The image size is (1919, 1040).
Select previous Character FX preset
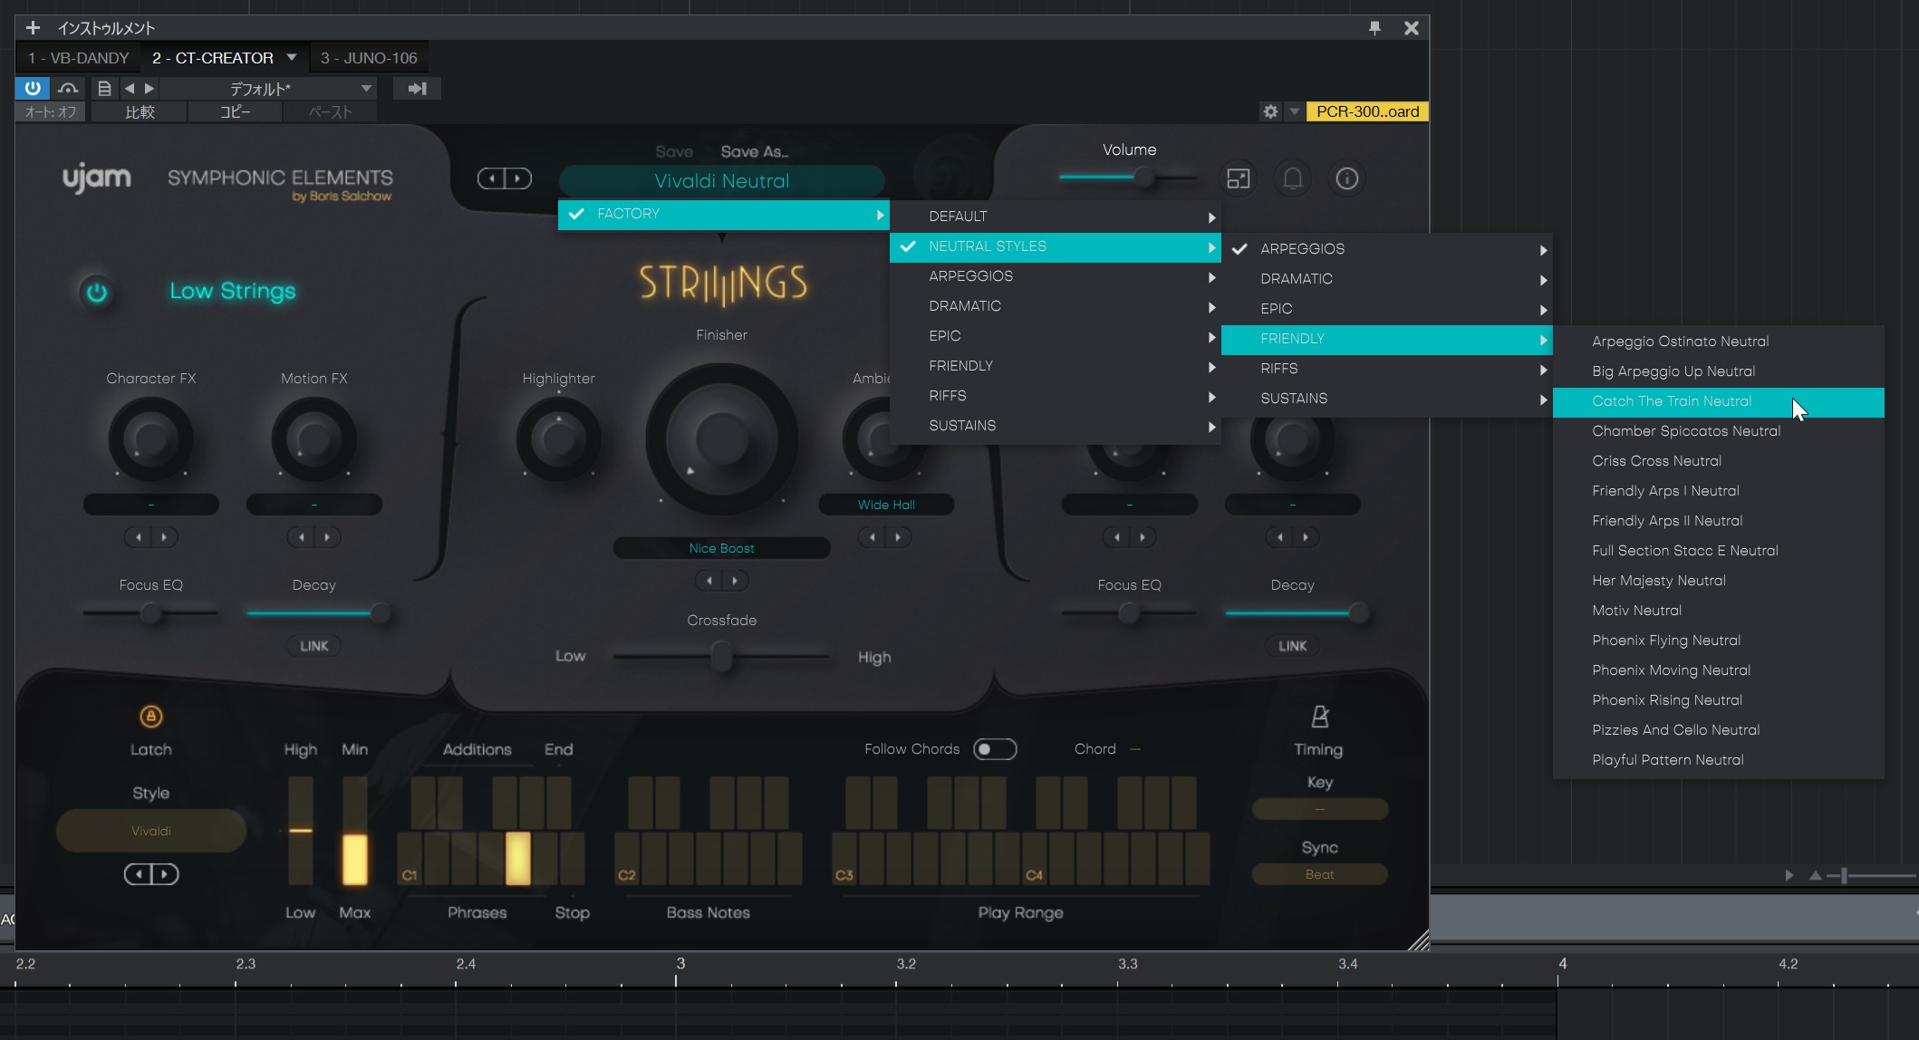[x=139, y=537]
